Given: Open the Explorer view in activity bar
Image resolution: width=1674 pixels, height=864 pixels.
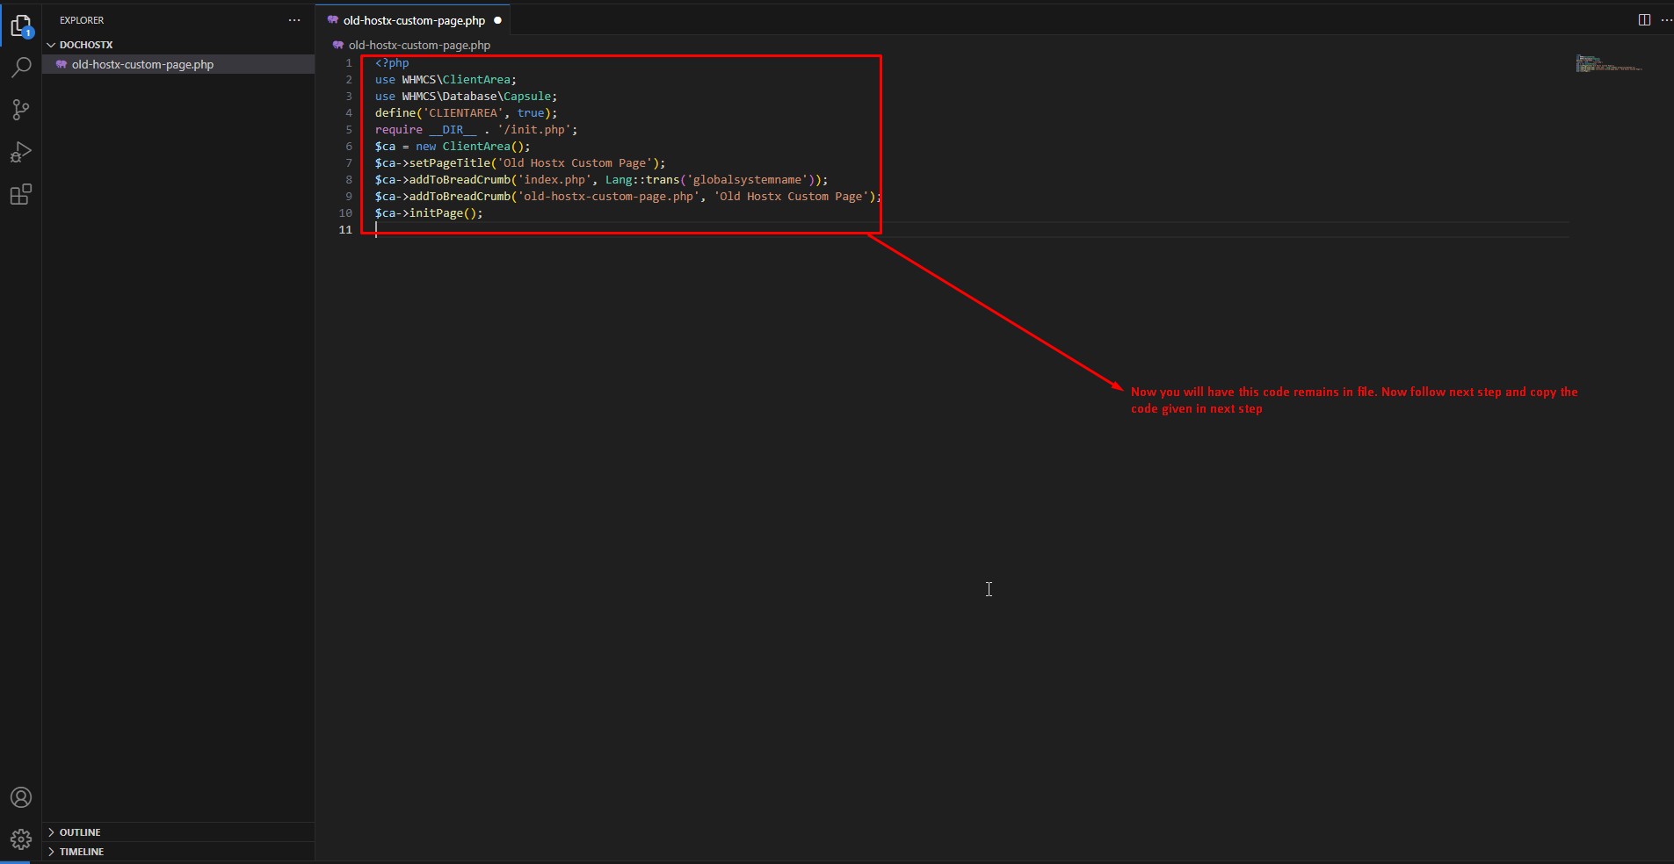Looking at the screenshot, I should click(21, 25).
